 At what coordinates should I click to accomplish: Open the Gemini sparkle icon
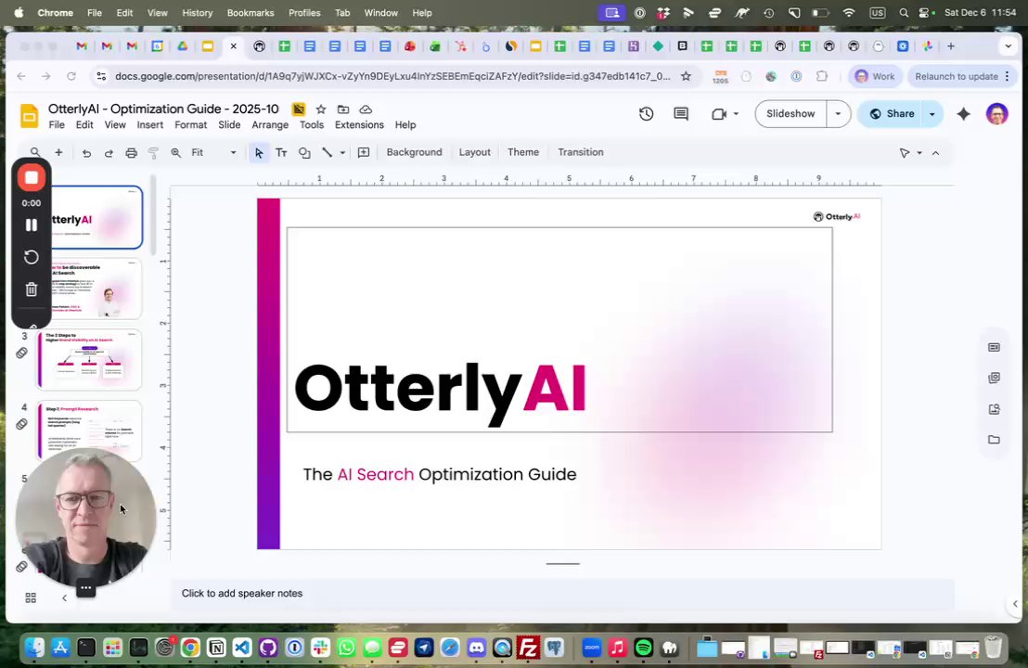pos(963,113)
